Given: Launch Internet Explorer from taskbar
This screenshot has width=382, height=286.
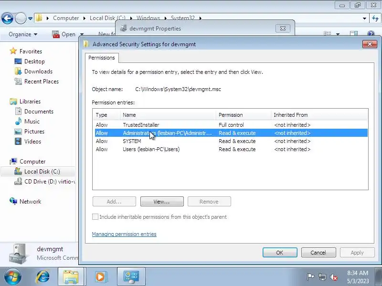Looking at the screenshot, I should click(x=42, y=277).
